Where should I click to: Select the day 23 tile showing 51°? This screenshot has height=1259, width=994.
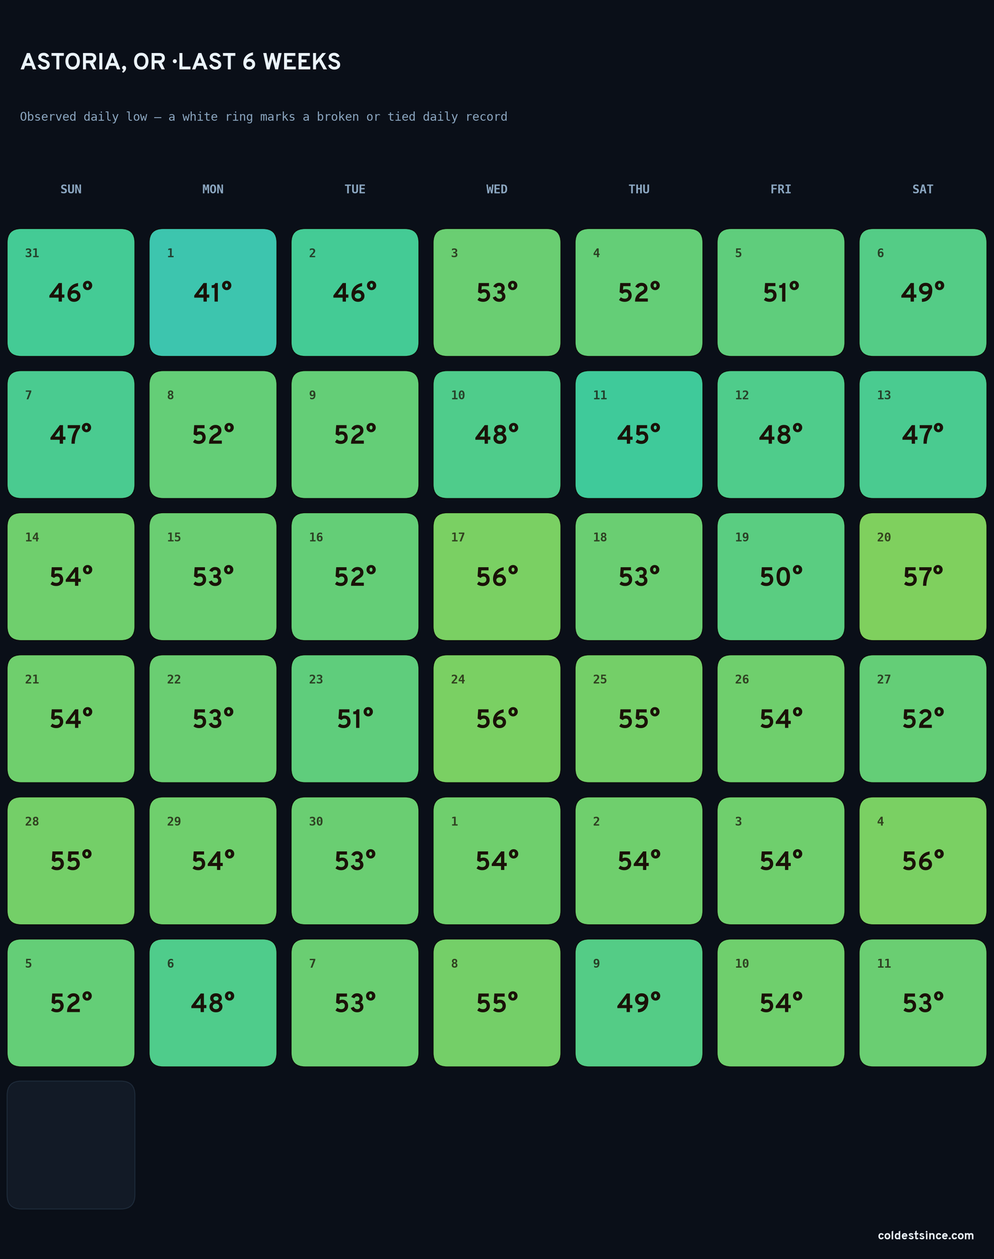pyautogui.click(x=355, y=719)
